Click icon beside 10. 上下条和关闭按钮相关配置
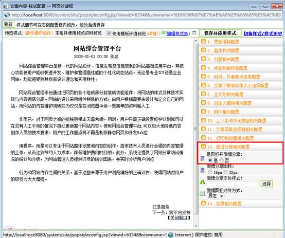The width and height of the screenshot is (285, 238). pos(203,120)
